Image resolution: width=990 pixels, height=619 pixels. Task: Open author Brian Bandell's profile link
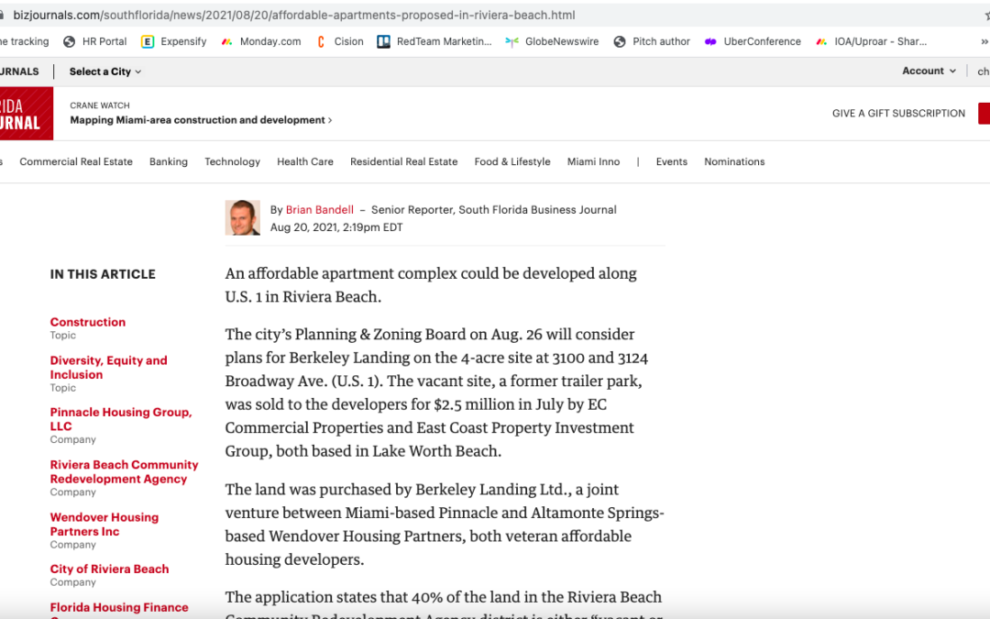tap(320, 210)
